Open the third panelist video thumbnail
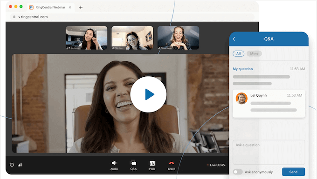The width and height of the screenshot is (317, 179). pos(178,38)
